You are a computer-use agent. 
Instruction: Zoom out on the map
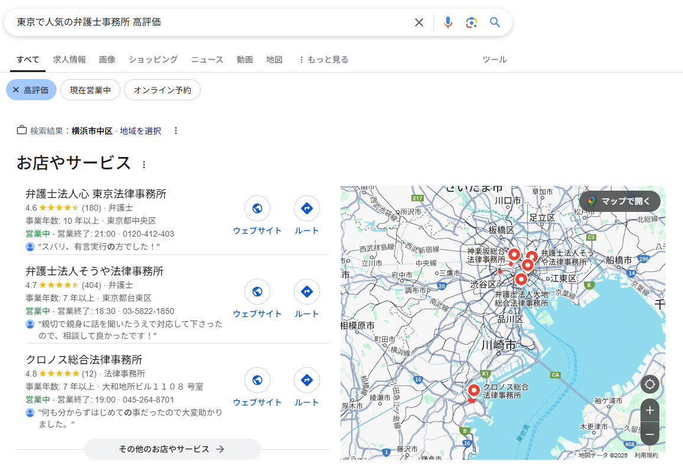click(649, 434)
